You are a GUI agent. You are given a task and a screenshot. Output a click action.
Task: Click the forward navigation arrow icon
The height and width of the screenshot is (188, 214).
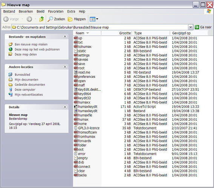tap(29, 19)
